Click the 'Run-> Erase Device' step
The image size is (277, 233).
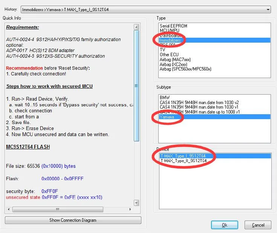(30, 128)
